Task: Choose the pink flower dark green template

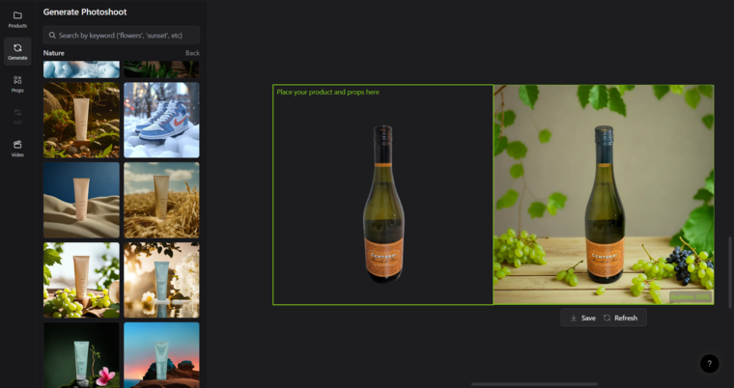Action: [81, 354]
